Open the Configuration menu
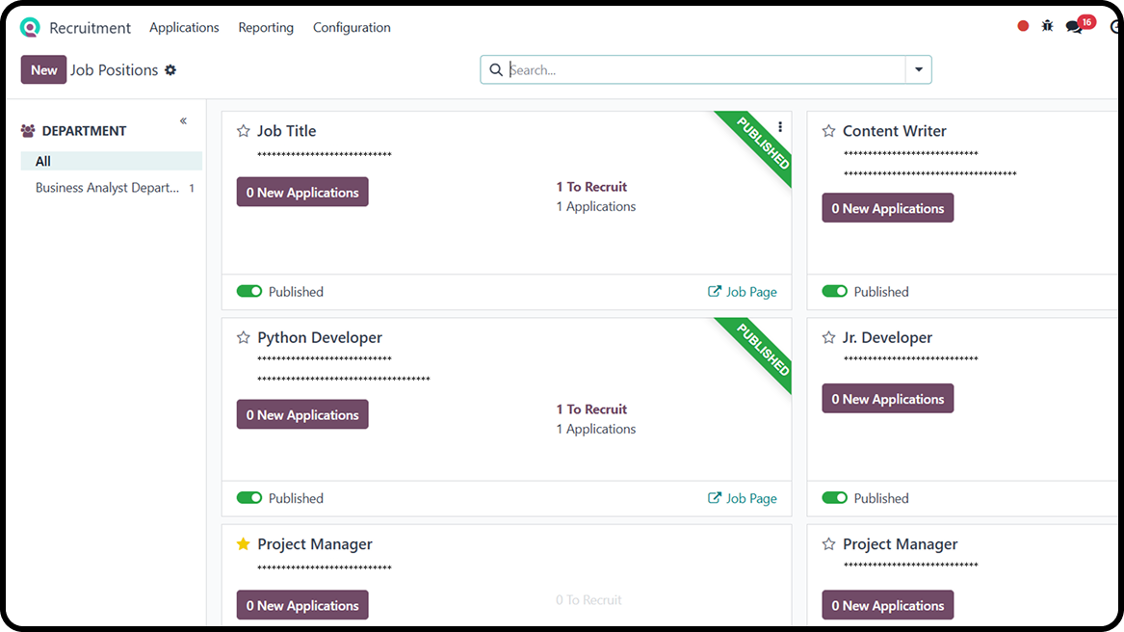 pyautogui.click(x=352, y=28)
